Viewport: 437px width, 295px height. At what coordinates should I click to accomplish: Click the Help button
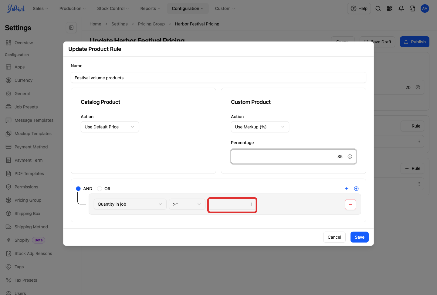tap(359, 8)
